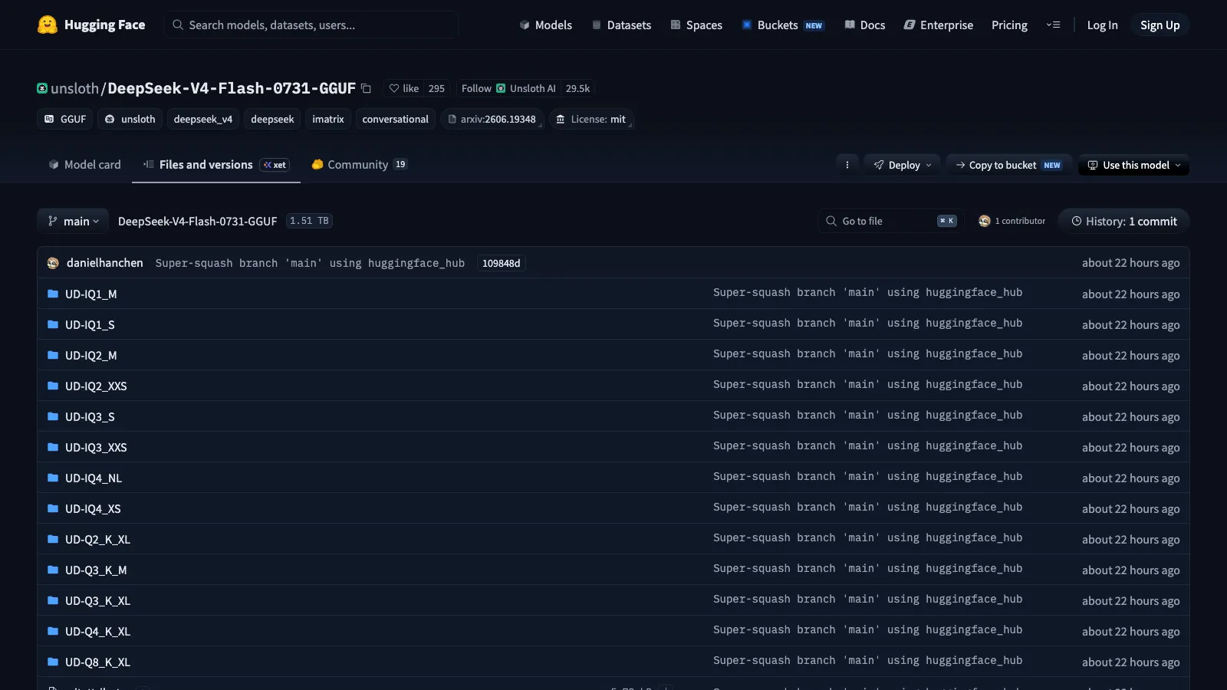The height and width of the screenshot is (690, 1227).
Task: Click Copy to bucket button
Action: [1008, 165]
